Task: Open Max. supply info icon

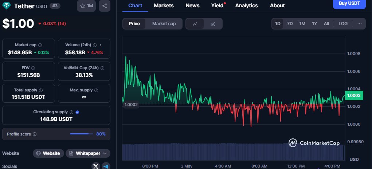Action: coord(96,90)
